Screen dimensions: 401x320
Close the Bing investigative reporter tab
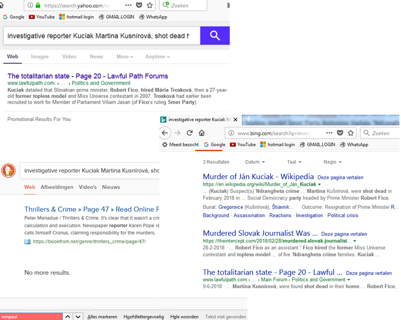pyautogui.click(x=235, y=119)
